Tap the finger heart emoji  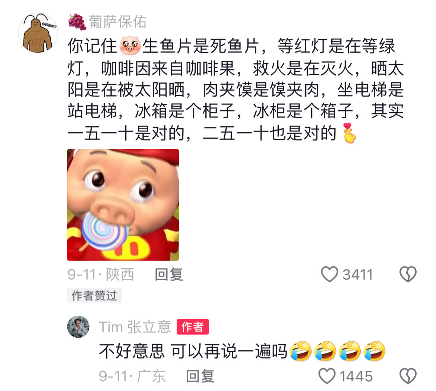pyautogui.click(x=349, y=133)
